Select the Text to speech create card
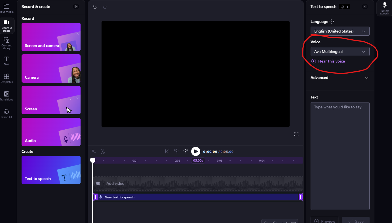 pyautogui.click(x=51, y=170)
